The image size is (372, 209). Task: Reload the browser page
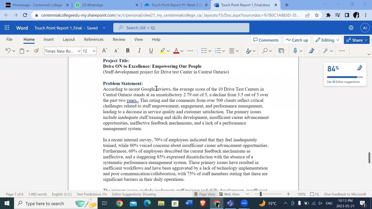[x=25, y=15]
